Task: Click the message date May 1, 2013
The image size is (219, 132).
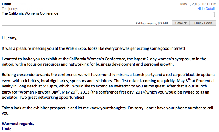Action: [190, 4]
